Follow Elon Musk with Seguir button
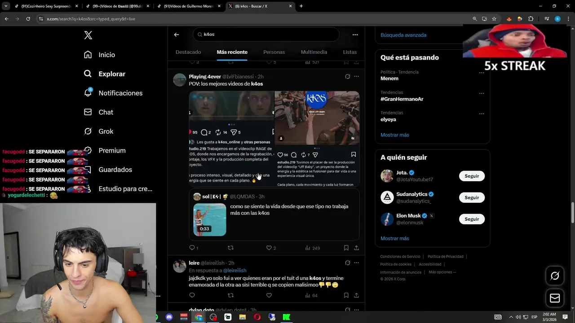This screenshot has height=323, width=575. click(x=472, y=219)
